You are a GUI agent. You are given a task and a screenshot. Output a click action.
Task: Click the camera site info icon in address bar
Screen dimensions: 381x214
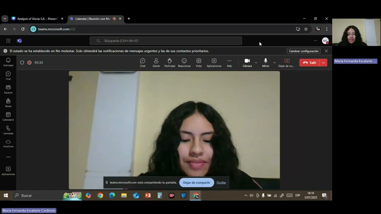pos(33,29)
